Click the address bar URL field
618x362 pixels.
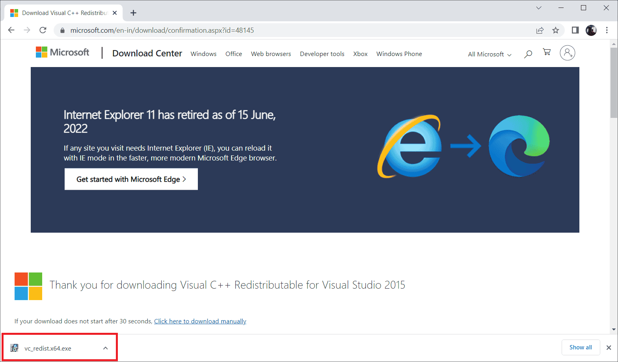(x=276, y=30)
